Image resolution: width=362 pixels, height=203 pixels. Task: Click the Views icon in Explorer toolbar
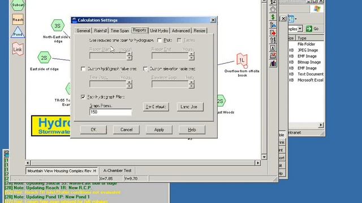[x=291, y=19]
